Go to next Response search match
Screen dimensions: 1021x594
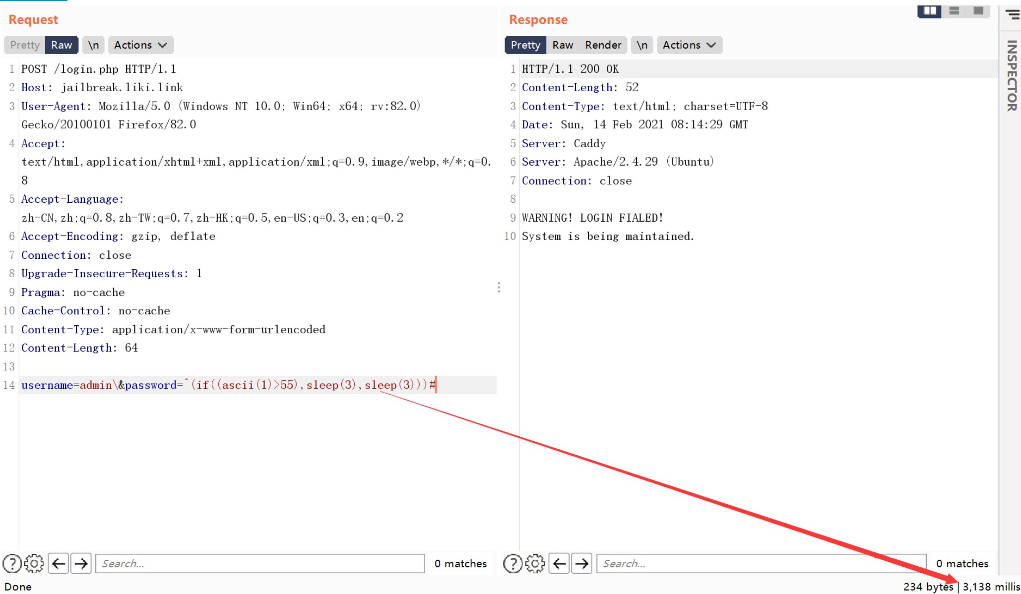[581, 564]
